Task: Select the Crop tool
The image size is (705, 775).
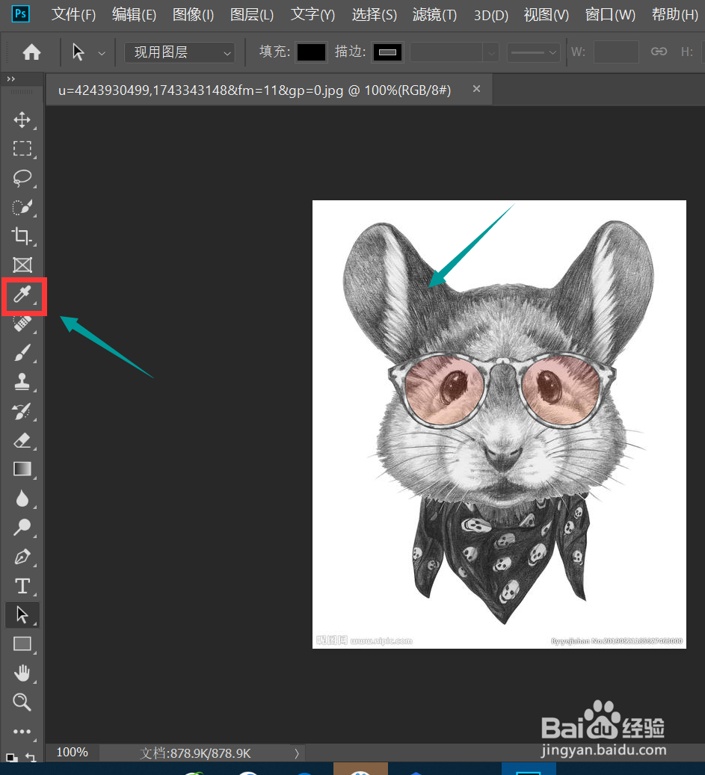Action: (x=22, y=236)
